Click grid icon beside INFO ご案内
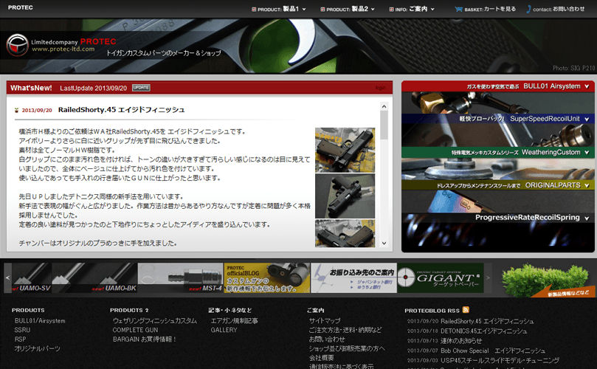 pos(391,9)
